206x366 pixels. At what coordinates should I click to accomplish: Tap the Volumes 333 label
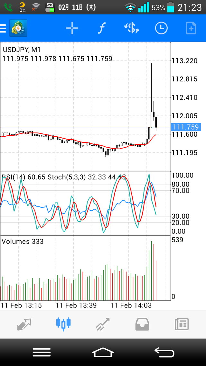(23, 241)
